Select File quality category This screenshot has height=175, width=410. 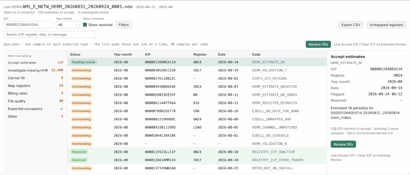[35, 101]
